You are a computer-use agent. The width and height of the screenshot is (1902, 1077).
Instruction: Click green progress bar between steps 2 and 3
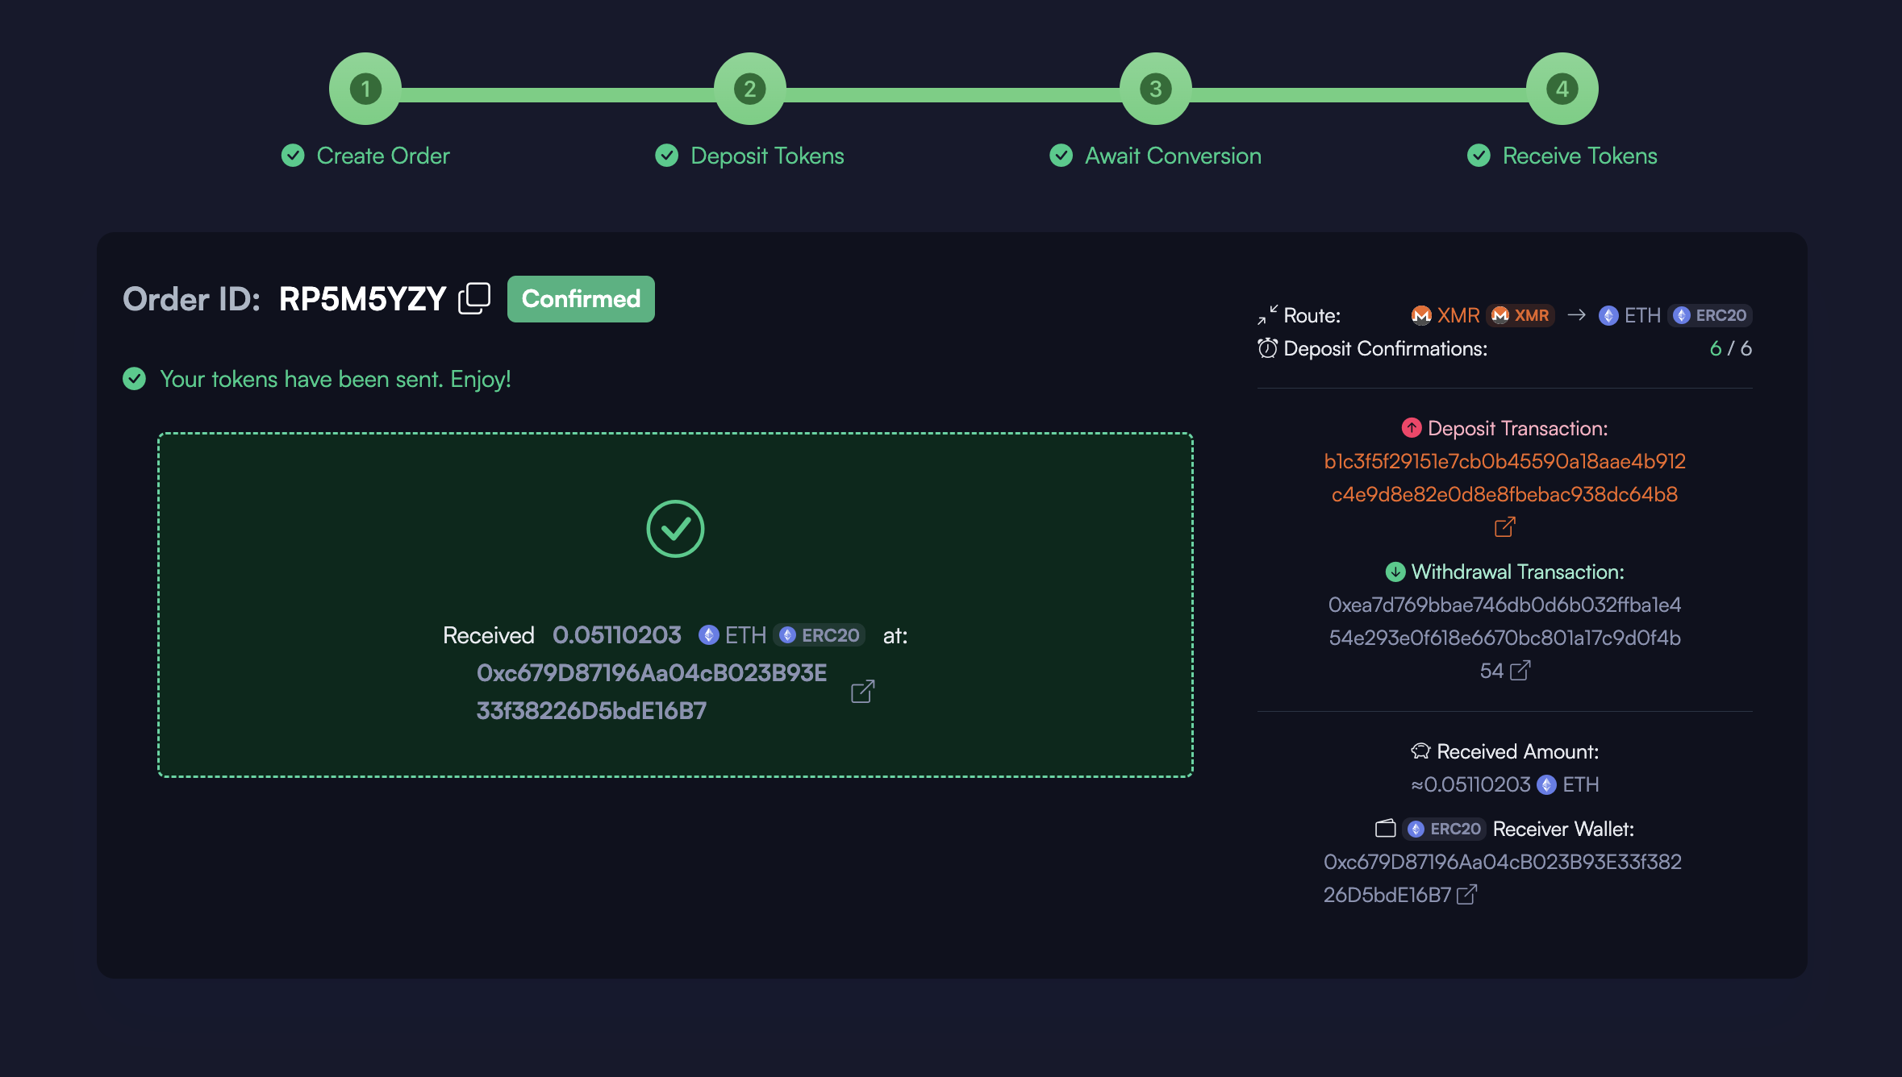pyautogui.click(x=952, y=95)
